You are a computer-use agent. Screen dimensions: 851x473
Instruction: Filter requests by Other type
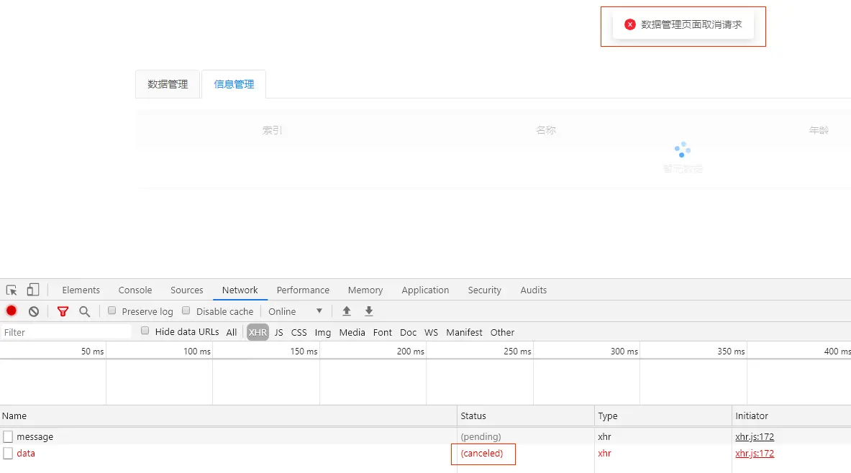502,333
